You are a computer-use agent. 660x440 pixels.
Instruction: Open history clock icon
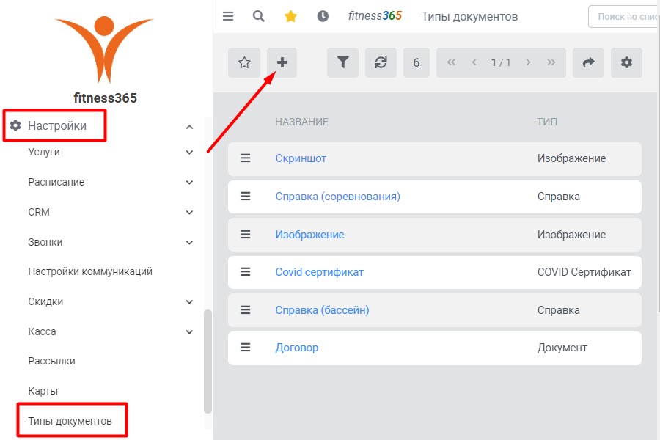(323, 16)
